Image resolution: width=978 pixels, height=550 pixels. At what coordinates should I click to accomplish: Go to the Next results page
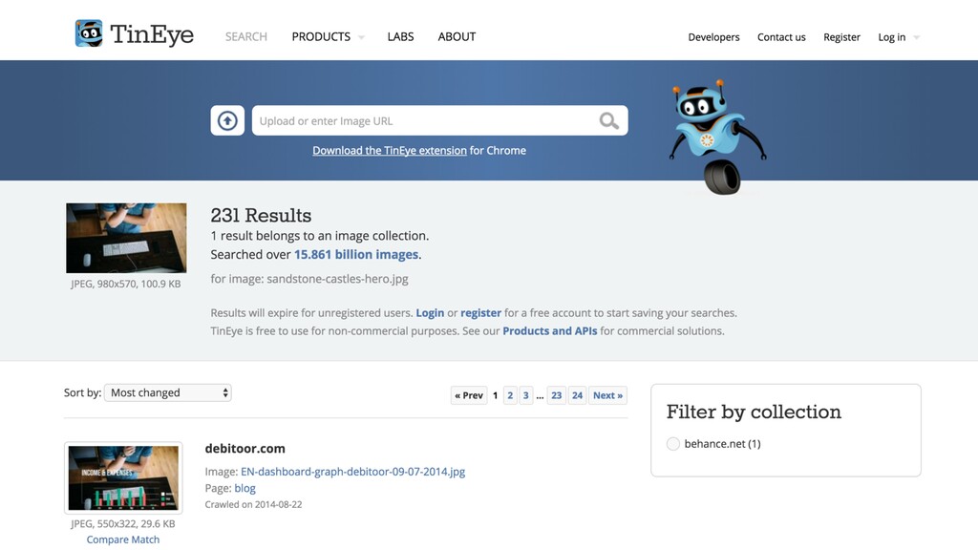[x=607, y=395]
